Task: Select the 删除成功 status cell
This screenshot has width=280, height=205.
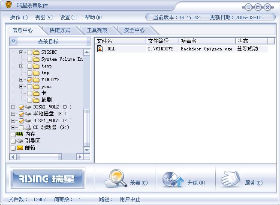Action: 252,49
